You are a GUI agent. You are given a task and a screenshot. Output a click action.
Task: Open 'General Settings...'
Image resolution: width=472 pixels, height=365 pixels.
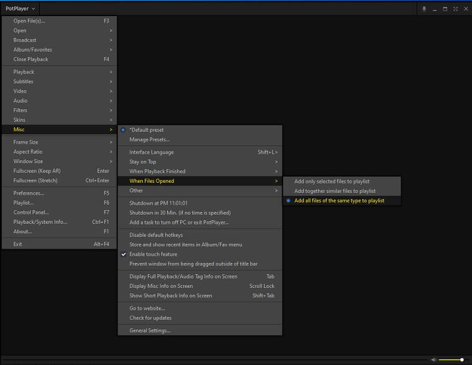pyautogui.click(x=200, y=331)
